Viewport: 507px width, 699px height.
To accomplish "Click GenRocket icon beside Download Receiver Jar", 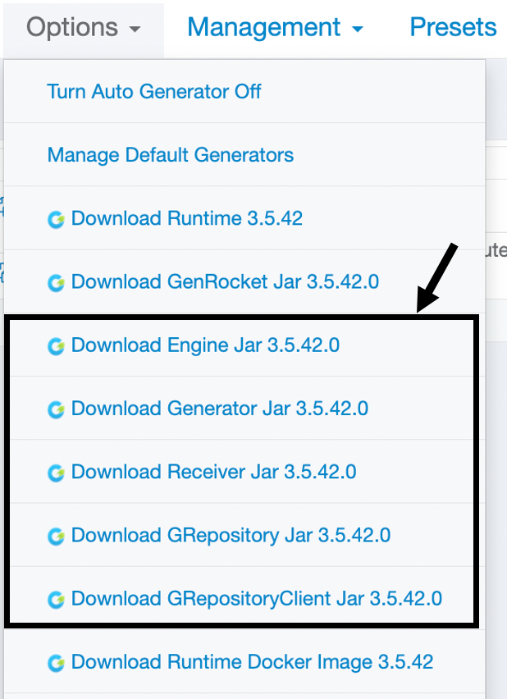I will pyautogui.click(x=56, y=473).
